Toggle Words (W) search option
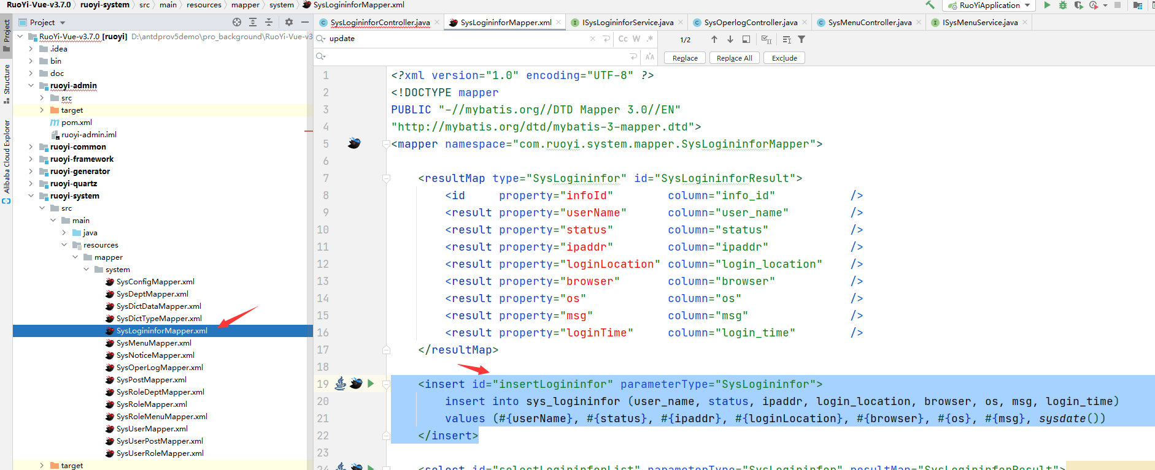Screen dimensions: 1155x470 point(636,39)
